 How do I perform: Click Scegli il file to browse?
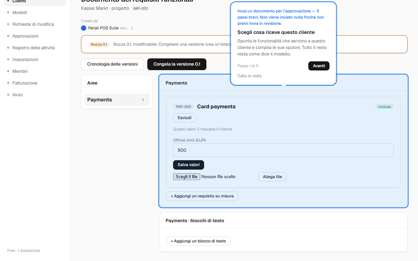(x=186, y=177)
